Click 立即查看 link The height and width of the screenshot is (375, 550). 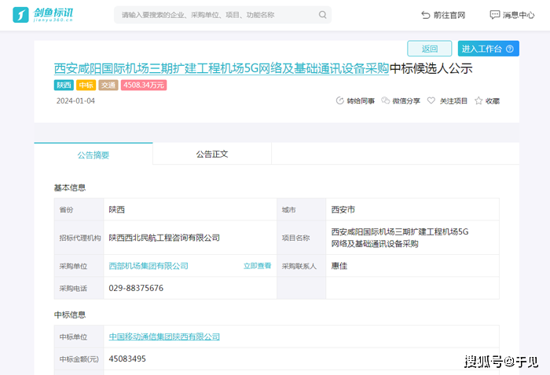point(258,266)
